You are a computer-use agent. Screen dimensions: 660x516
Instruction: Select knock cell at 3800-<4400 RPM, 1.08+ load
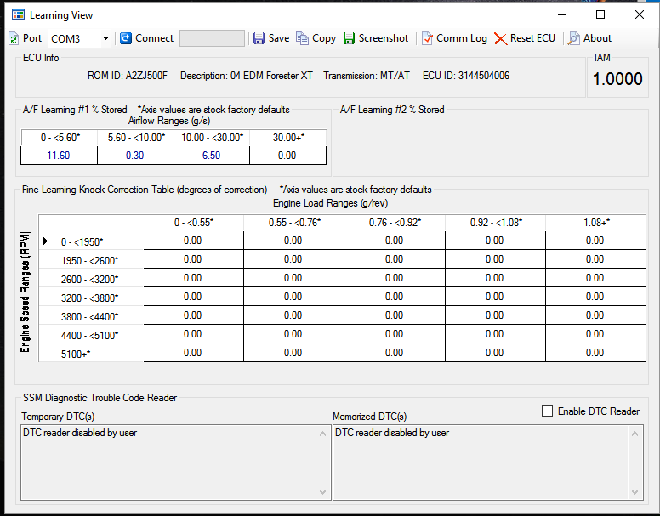click(595, 315)
